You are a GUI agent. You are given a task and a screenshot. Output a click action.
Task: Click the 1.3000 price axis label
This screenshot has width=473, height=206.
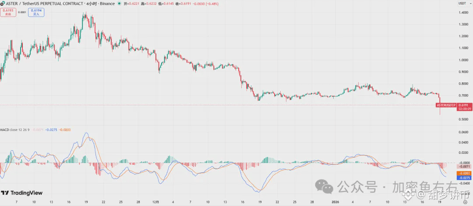(x=463, y=24)
